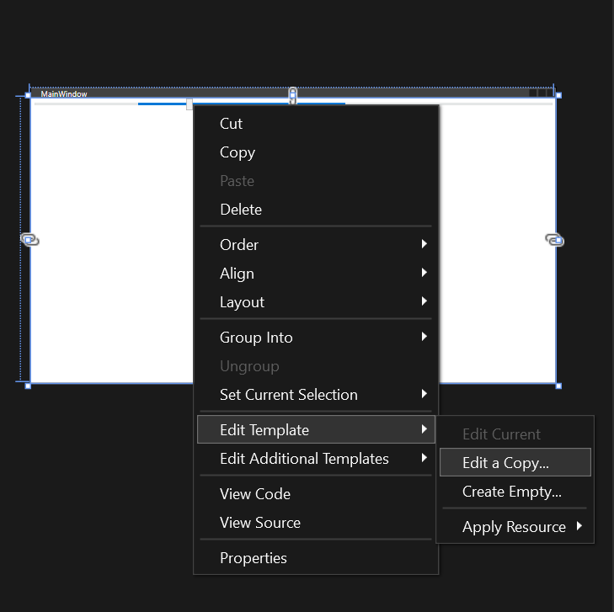Image resolution: width=614 pixels, height=612 pixels.
Task: Click the slider thumb on the designer
Action: click(190, 104)
